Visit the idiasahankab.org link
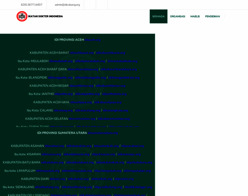248x196 pixels. click(x=106, y=146)
